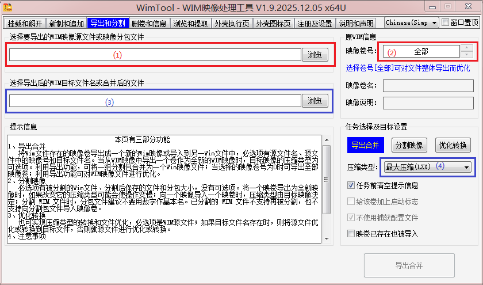The image size is (483, 285).
Task: Select the 外壳图标页 tab
Action: [273, 24]
